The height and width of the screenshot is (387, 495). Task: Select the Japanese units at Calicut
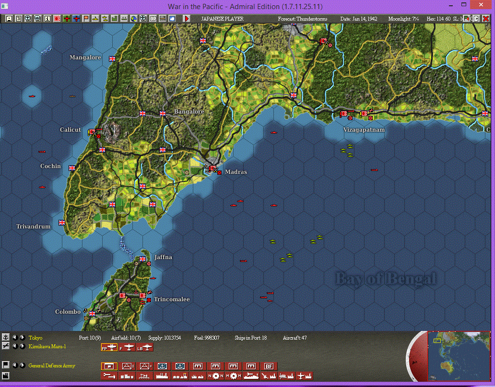93,132
